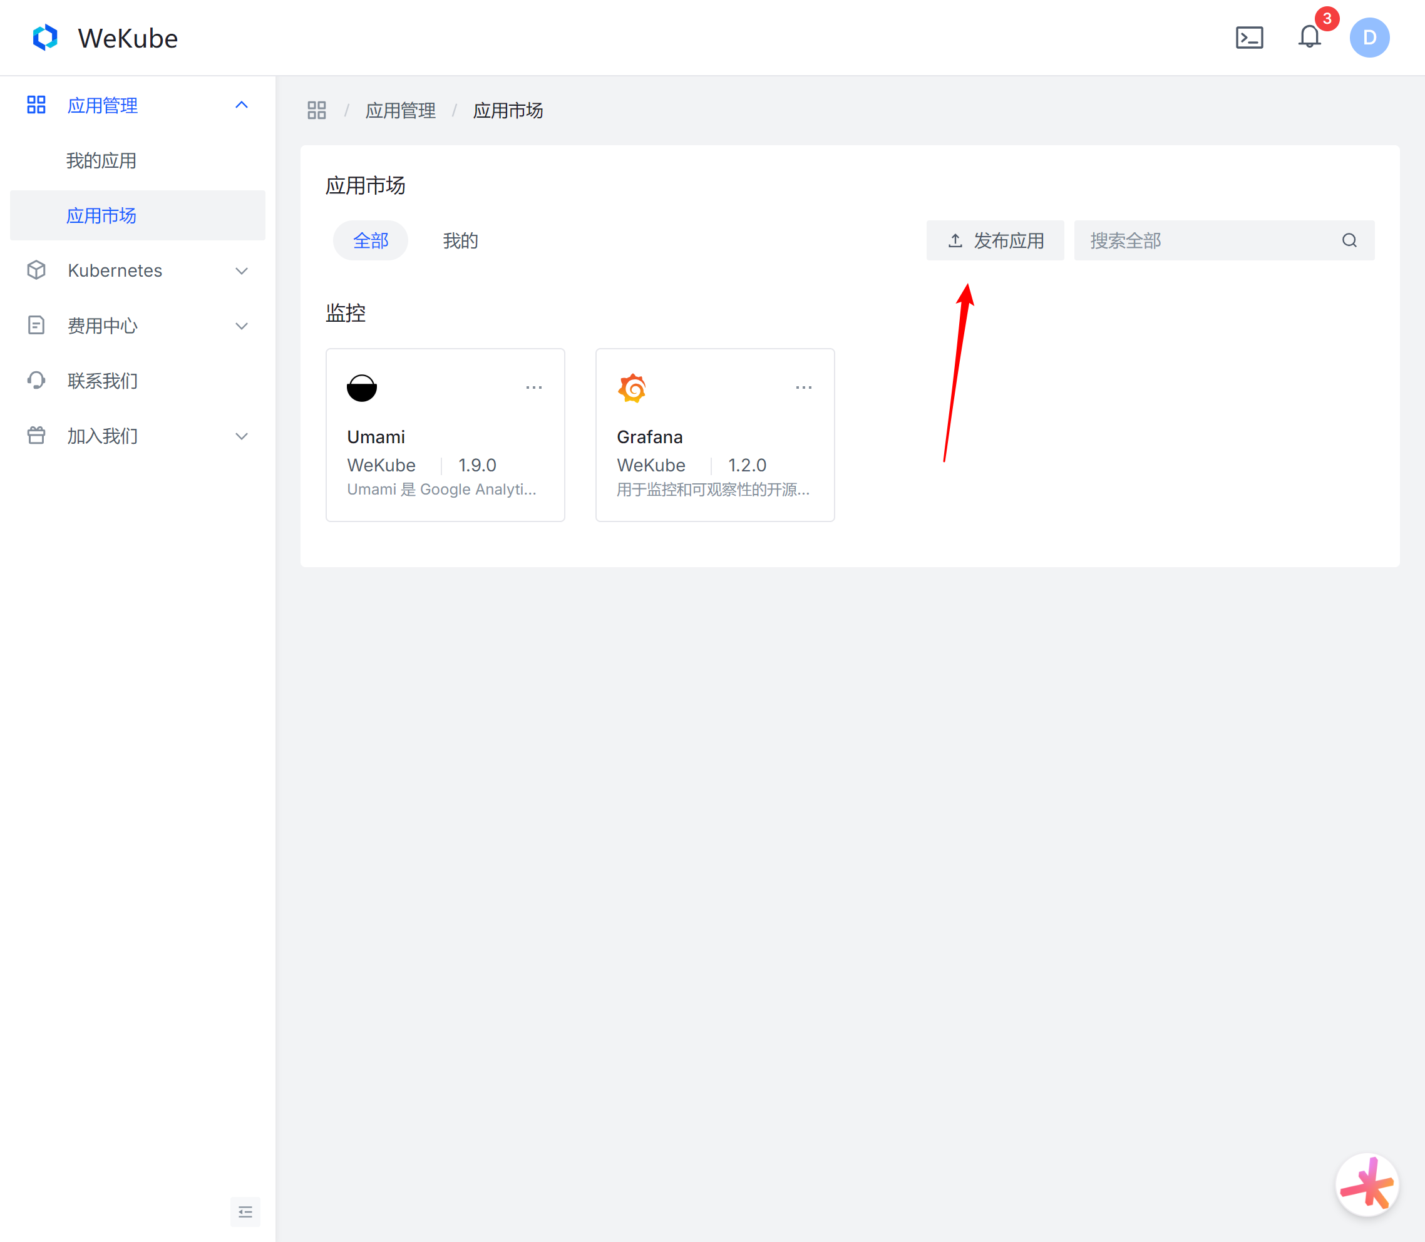Click the 应用市场 page heading
The width and height of the screenshot is (1425, 1242).
coord(365,185)
